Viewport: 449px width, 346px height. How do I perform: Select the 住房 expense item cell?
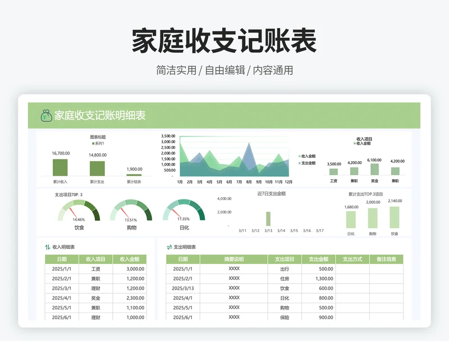285,279
